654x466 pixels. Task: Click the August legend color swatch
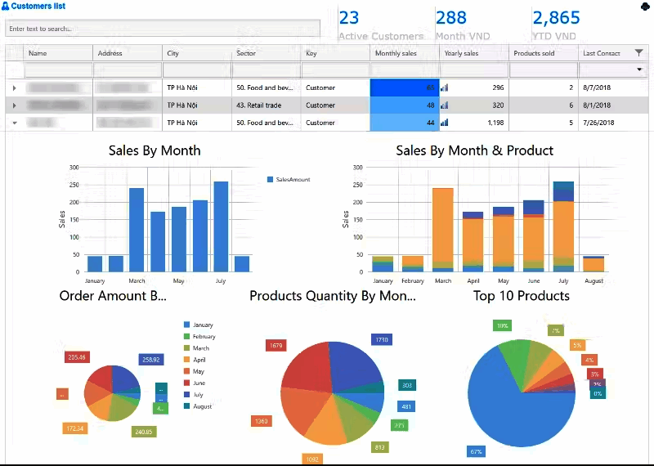(x=187, y=406)
